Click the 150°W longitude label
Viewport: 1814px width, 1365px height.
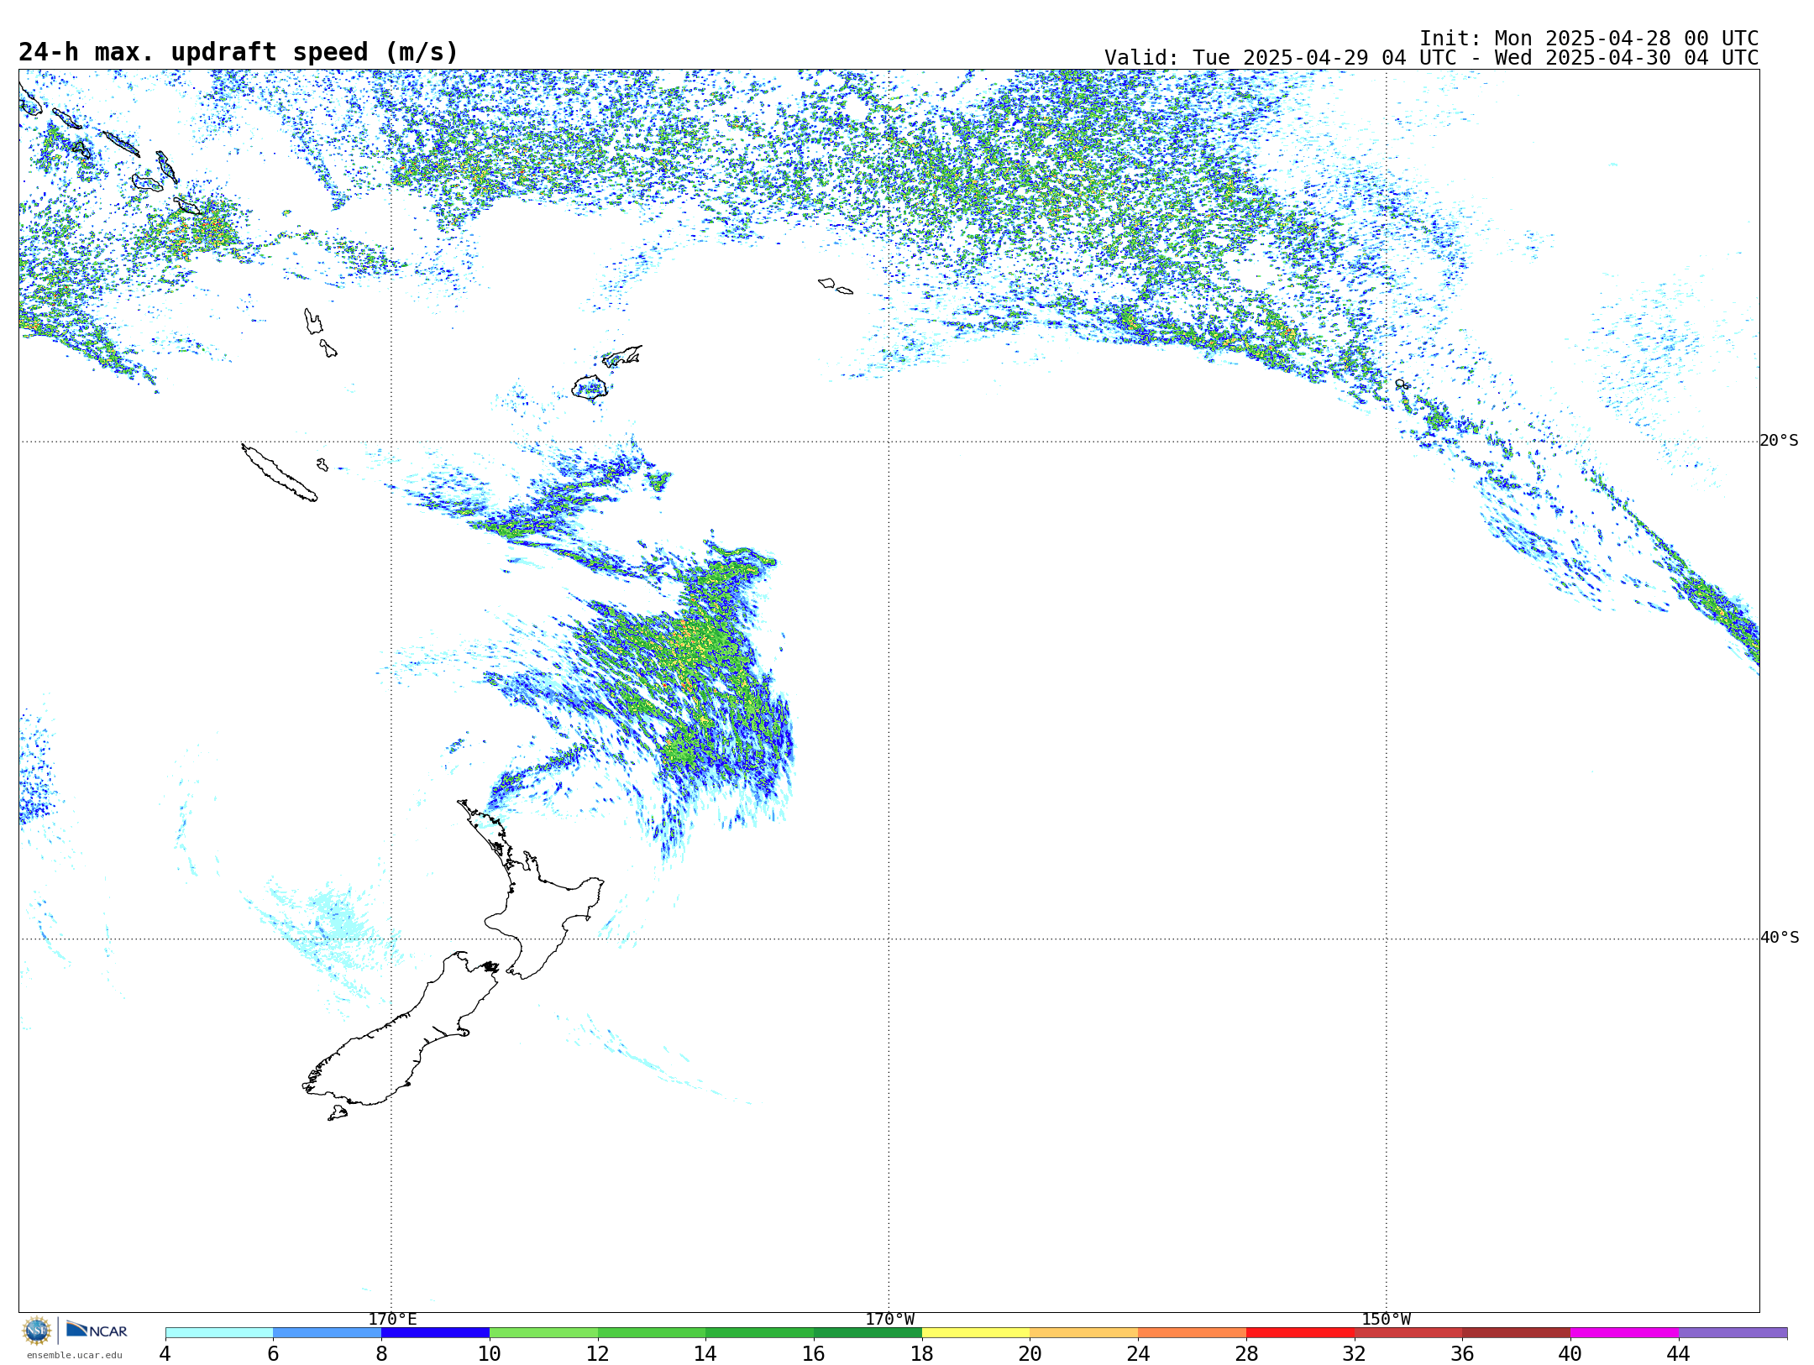click(x=1386, y=1319)
